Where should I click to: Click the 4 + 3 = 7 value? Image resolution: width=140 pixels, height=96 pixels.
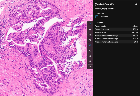[135, 32]
